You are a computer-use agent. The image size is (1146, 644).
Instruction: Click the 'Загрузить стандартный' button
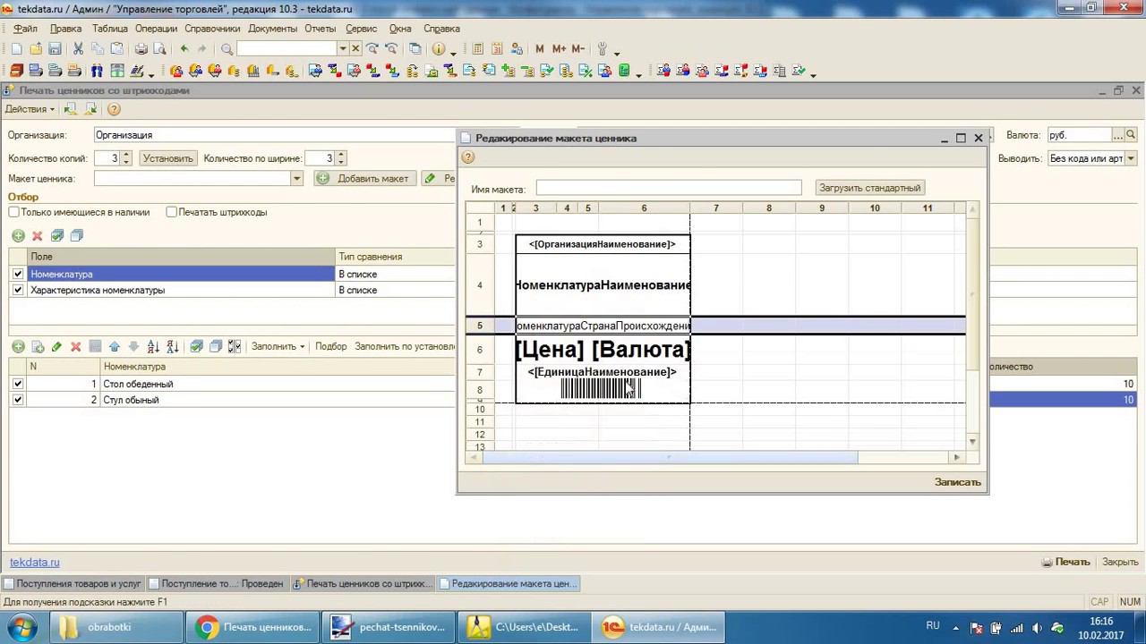tap(869, 188)
